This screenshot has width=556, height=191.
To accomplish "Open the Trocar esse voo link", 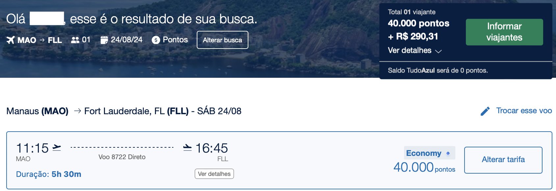I will 524,111.
